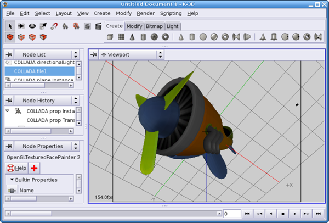The width and height of the screenshot is (329, 223).
Task: Toggle pin on Node Properties panel
Action: click(x=9, y=146)
